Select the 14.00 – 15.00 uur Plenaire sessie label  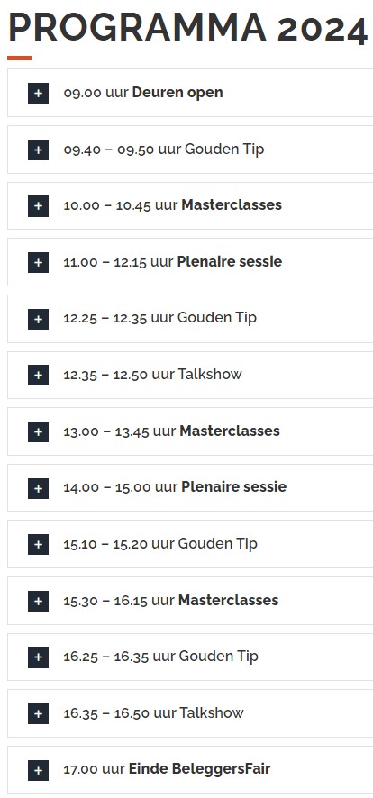pos(175,487)
